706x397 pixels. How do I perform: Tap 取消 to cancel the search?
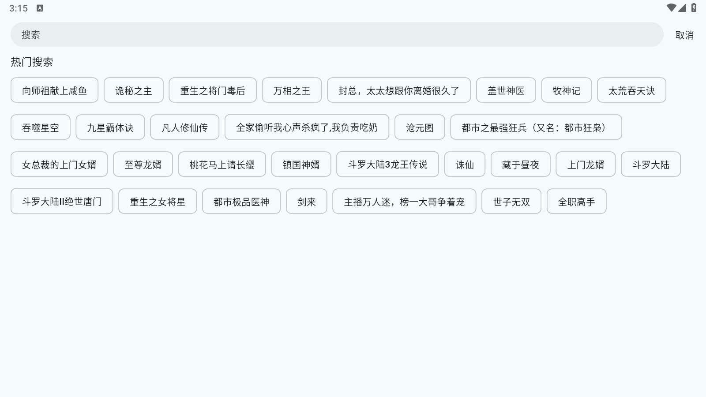tap(684, 35)
